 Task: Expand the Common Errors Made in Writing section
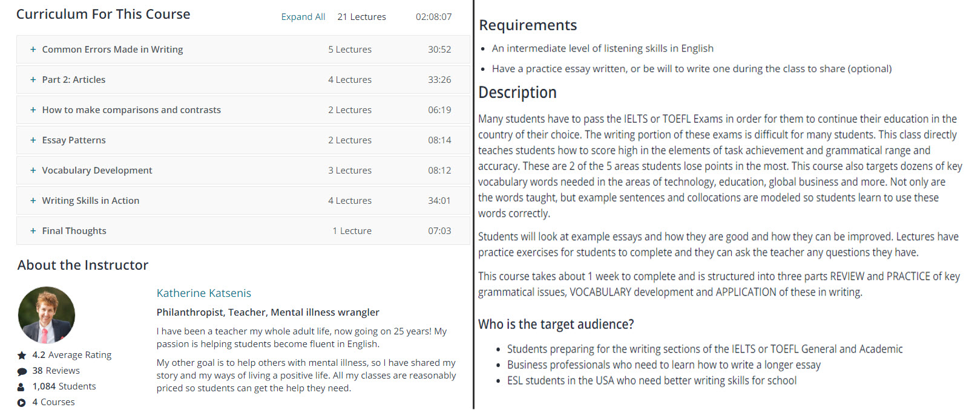(x=243, y=50)
